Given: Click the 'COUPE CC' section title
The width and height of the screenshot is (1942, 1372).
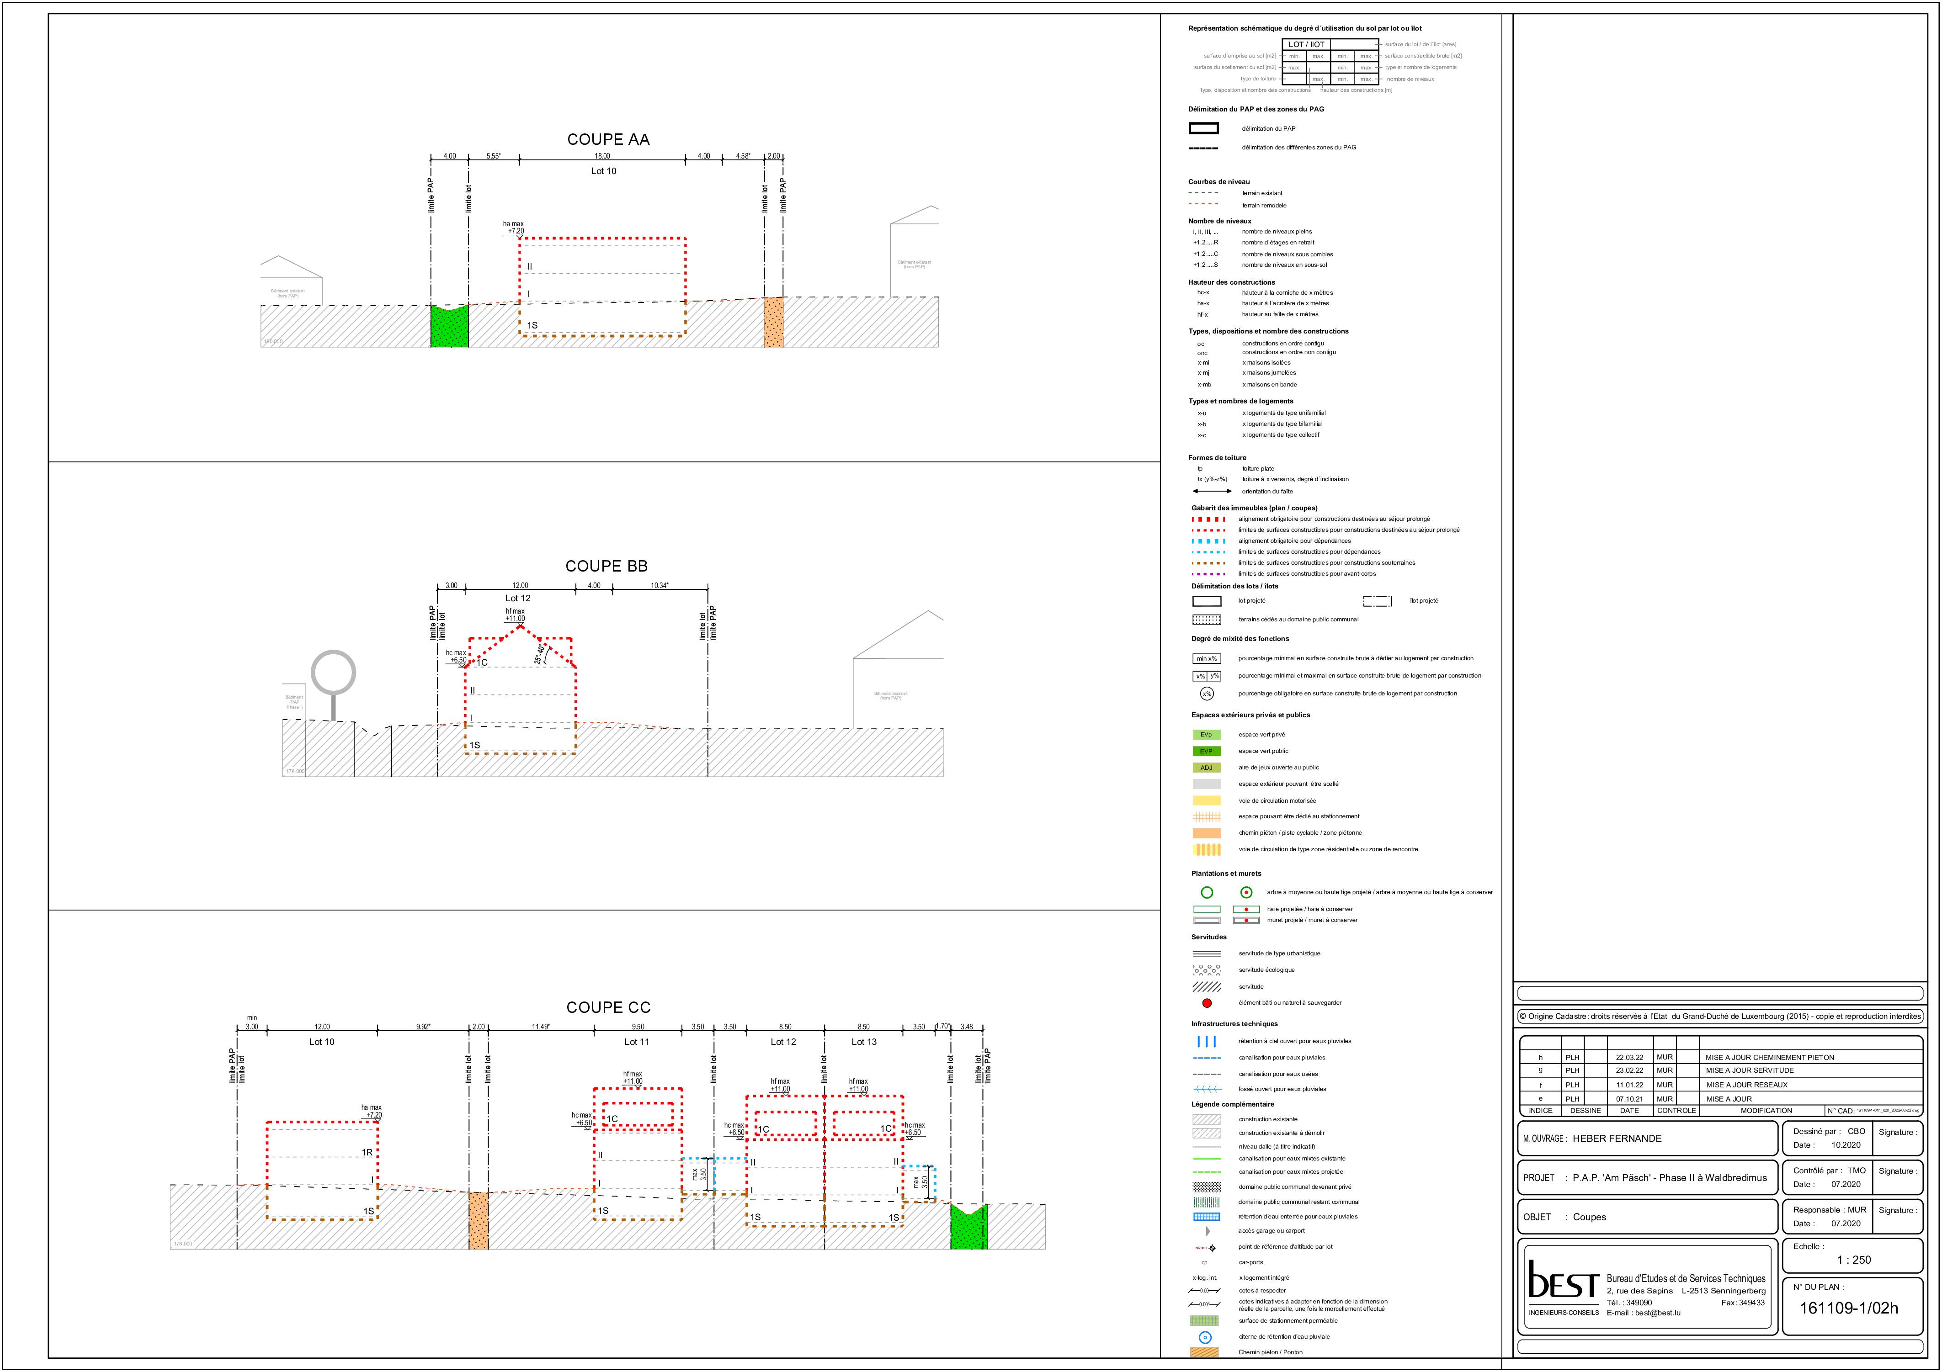Looking at the screenshot, I should [608, 1007].
